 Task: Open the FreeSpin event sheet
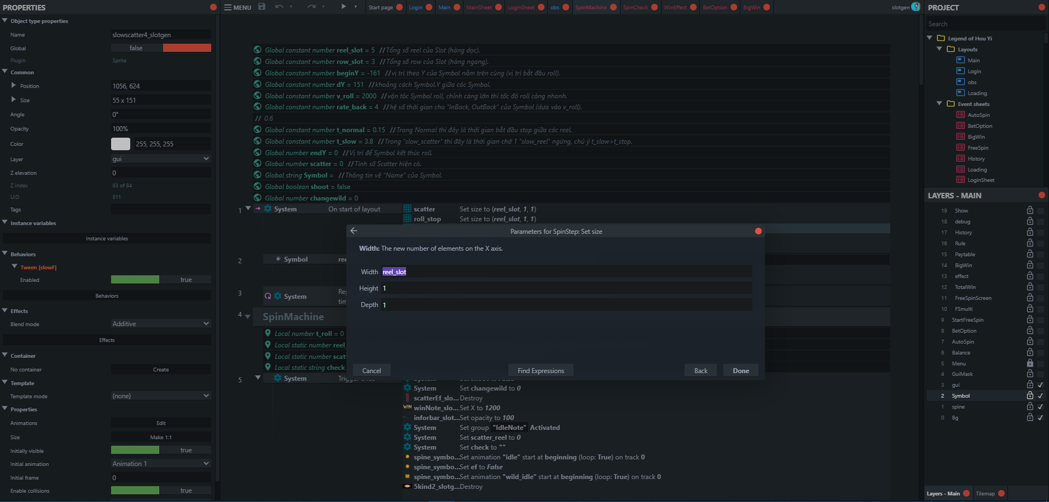point(978,147)
